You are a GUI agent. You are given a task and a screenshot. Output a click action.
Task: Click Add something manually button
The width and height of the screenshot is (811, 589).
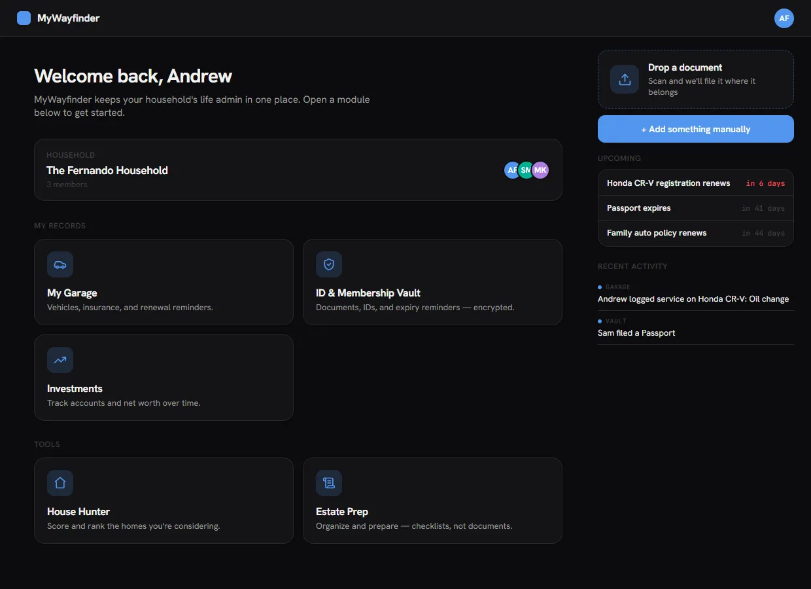click(696, 129)
